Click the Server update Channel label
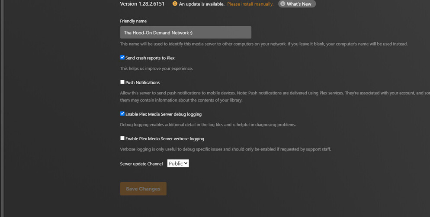 coord(141,164)
